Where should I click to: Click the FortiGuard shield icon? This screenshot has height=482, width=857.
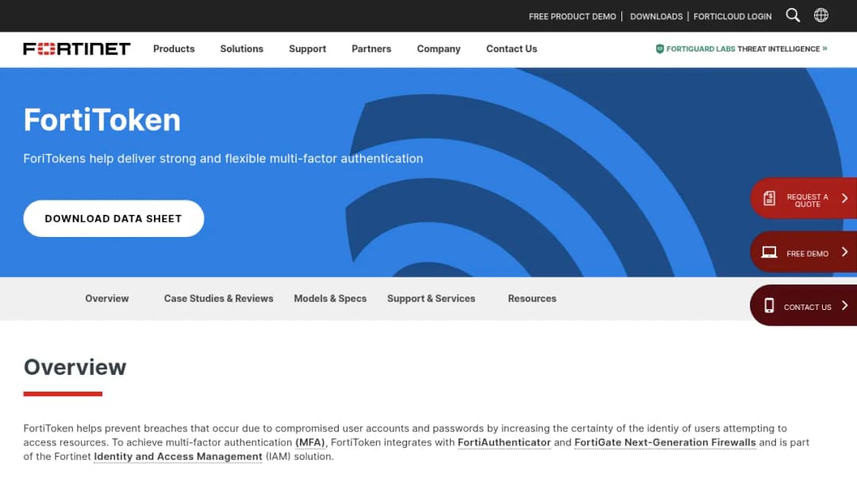tap(659, 48)
